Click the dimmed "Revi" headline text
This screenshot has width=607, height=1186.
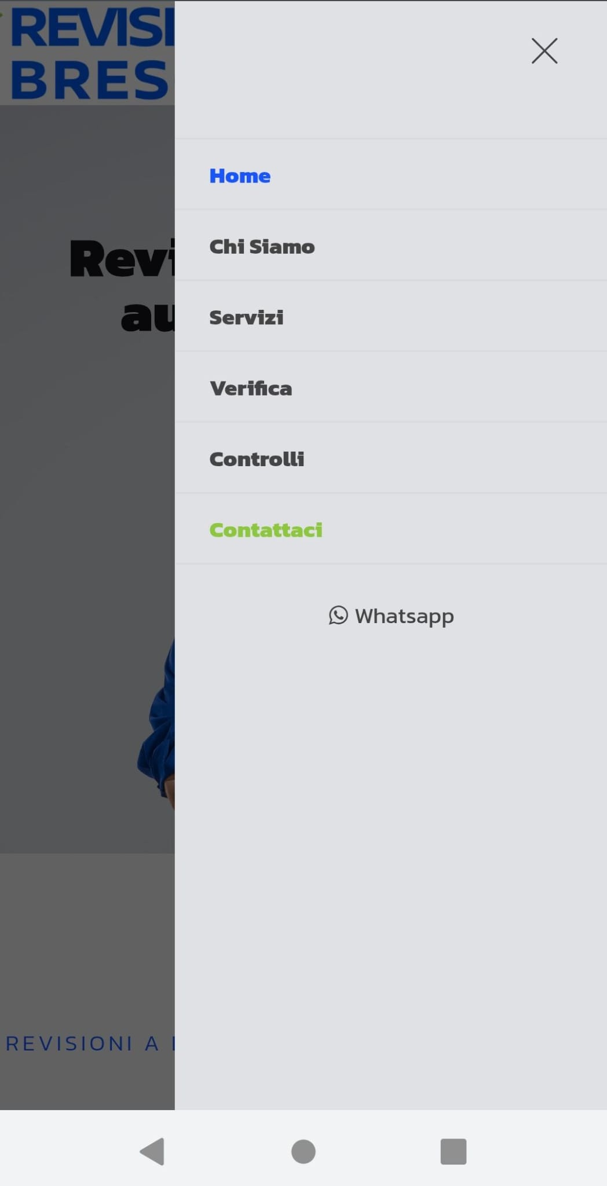[x=122, y=258]
